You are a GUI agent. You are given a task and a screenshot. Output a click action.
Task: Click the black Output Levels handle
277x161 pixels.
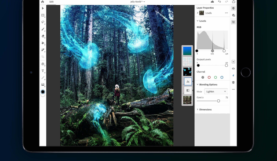(198, 66)
